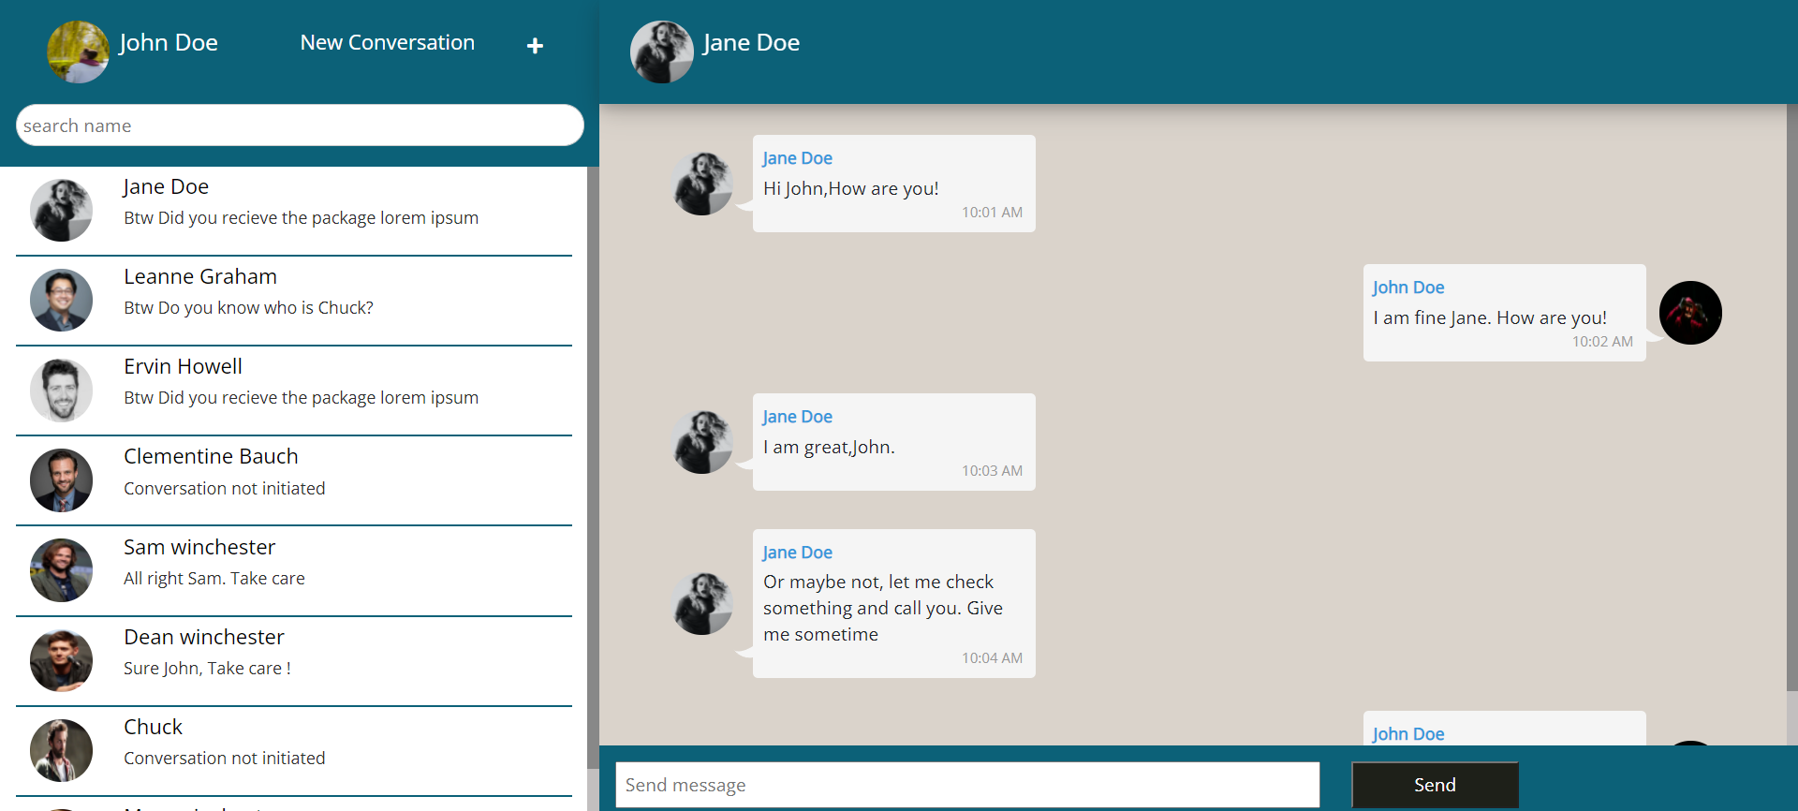The image size is (1798, 811).
Task: Click the 'I am great,John.' message
Action: click(x=829, y=448)
